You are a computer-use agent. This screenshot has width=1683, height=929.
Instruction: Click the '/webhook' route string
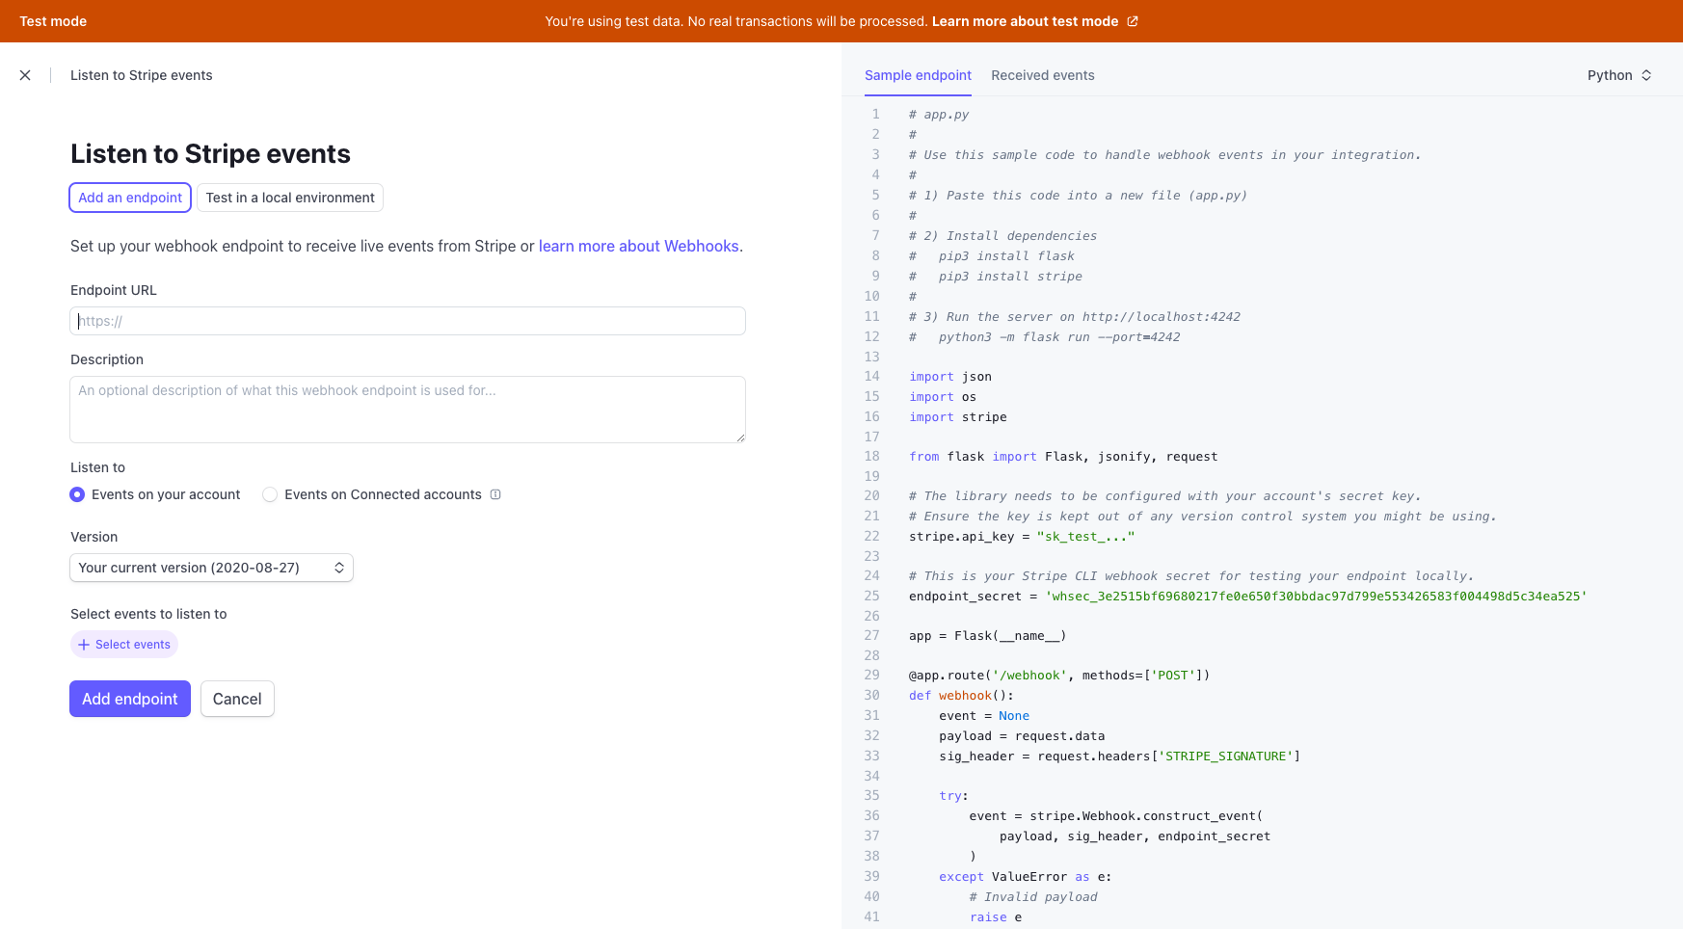(1029, 676)
